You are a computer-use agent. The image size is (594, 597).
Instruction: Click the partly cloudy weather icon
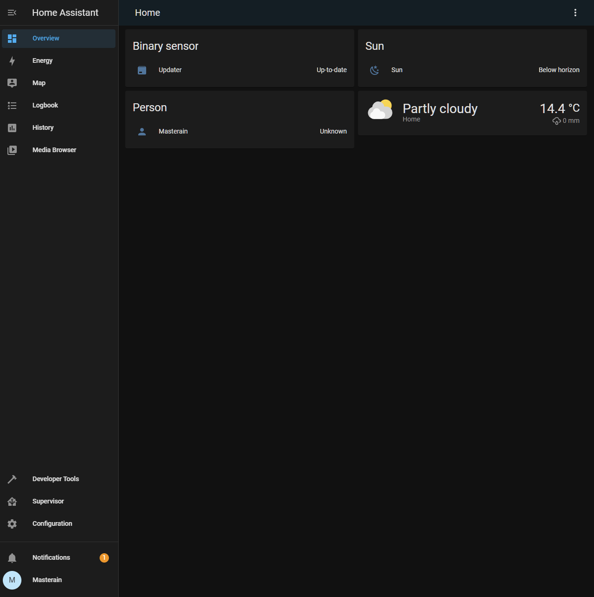[380, 110]
